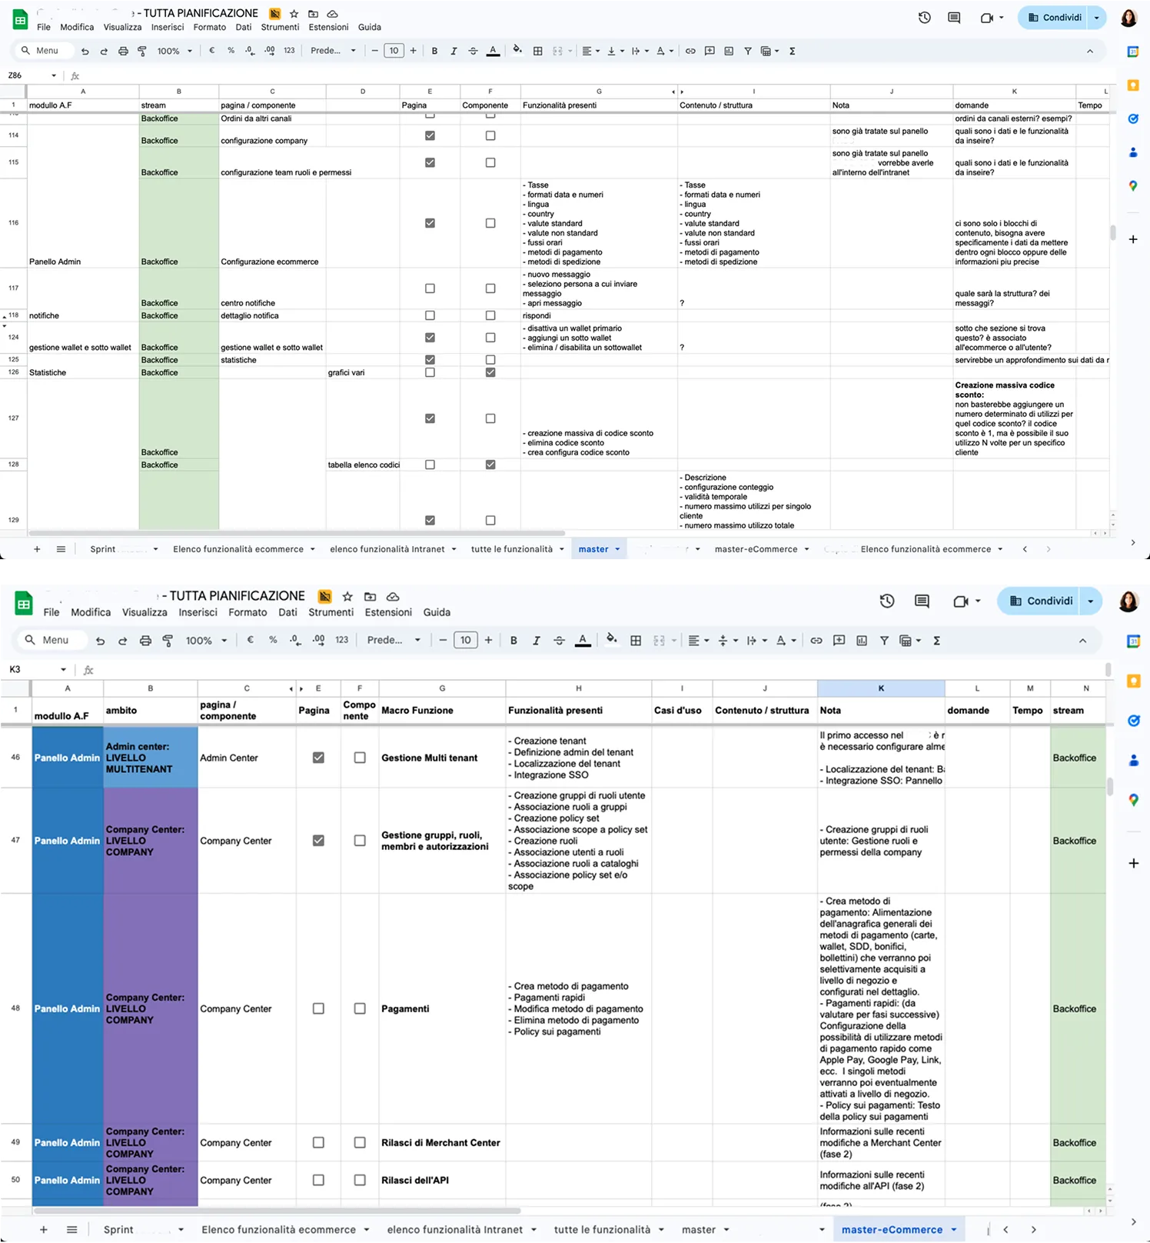Viewport: 1150px width, 1243px height.
Task: Open the Estensioni menu in the lower window
Action: 388,612
